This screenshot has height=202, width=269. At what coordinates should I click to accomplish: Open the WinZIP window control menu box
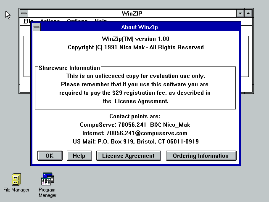[24, 13]
